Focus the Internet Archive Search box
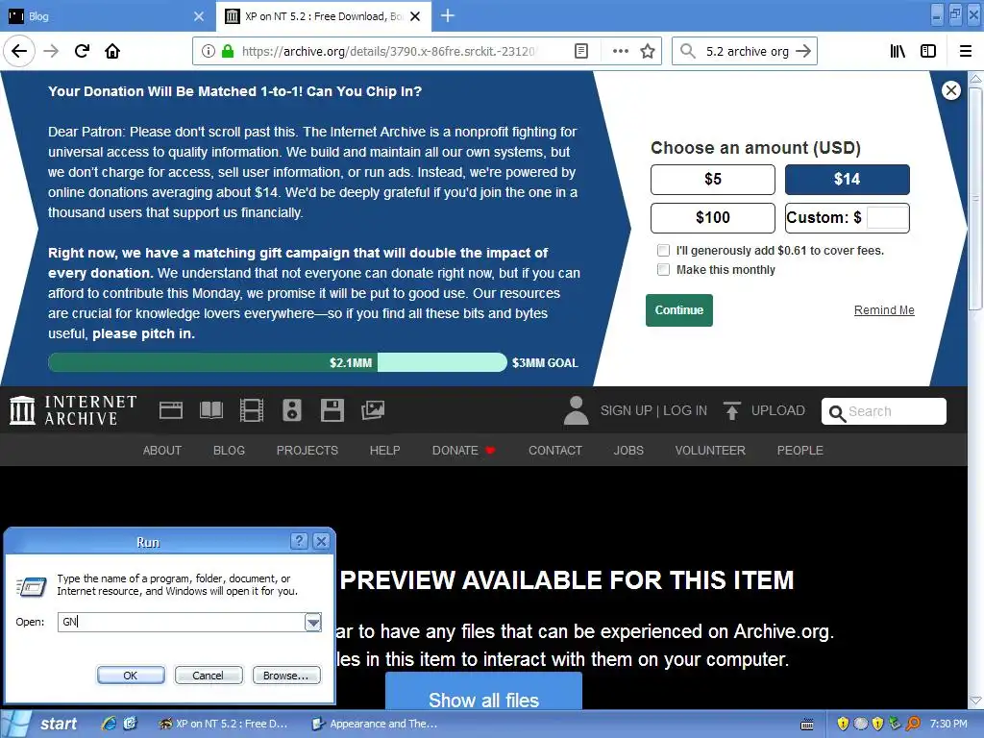 [x=884, y=411]
